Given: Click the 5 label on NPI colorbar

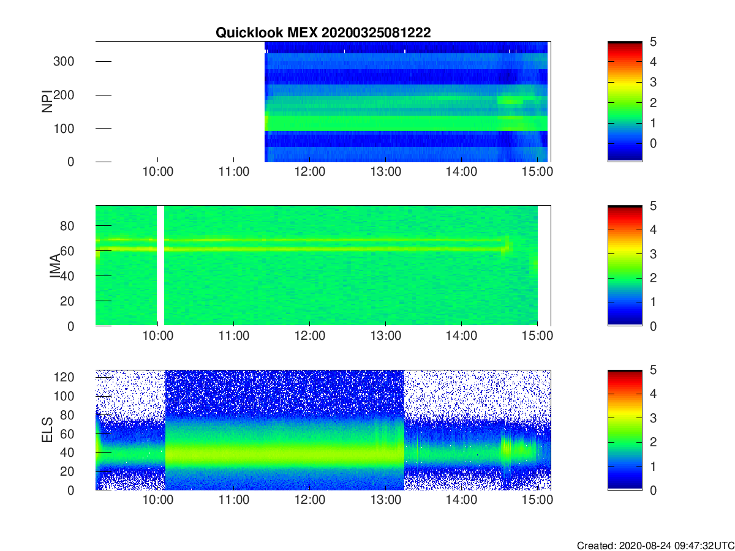Looking at the screenshot, I should [x=654, y=42].
